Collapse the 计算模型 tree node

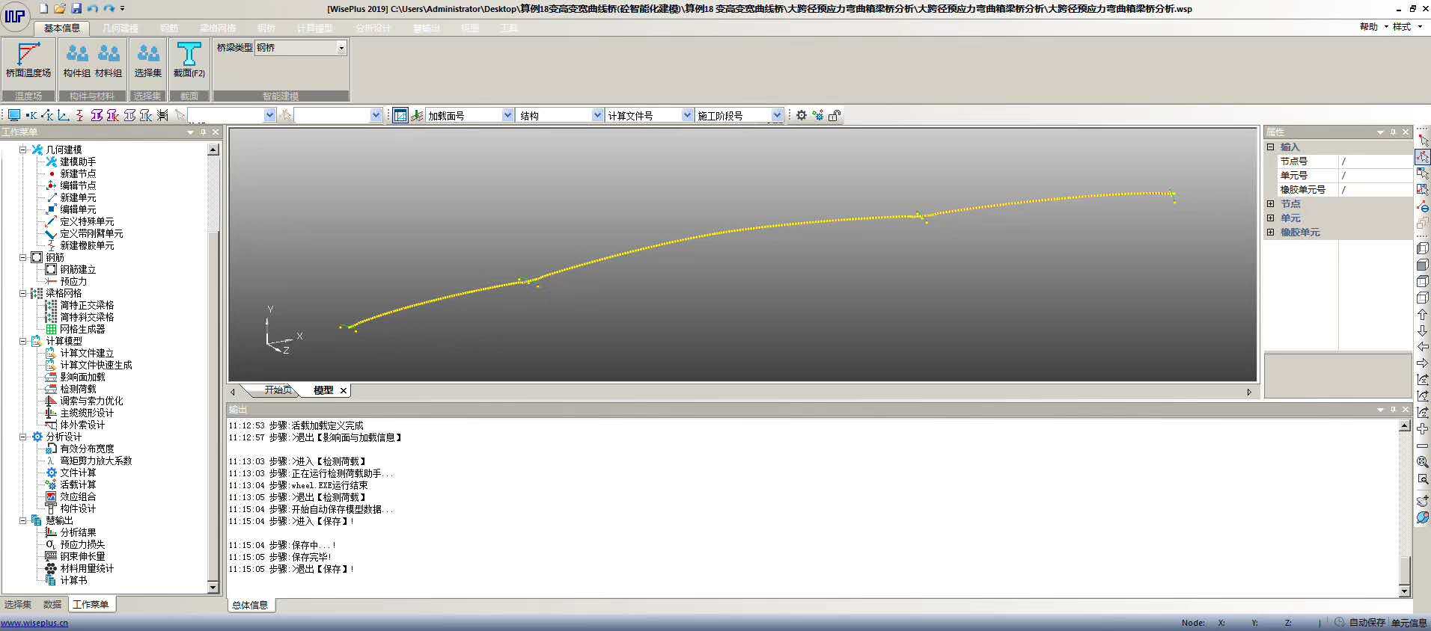coord(22,341)
